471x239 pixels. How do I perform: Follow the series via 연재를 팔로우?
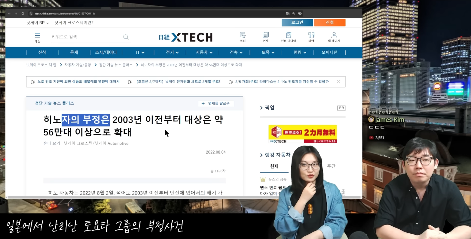coord(216,103)
